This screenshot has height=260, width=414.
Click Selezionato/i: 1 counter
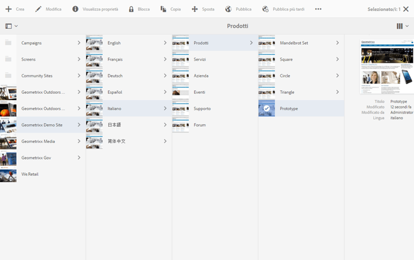(384, 9)
